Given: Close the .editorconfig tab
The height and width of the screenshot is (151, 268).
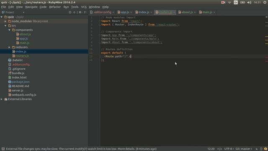Looking at the screenshot, I should click(113, 12).
